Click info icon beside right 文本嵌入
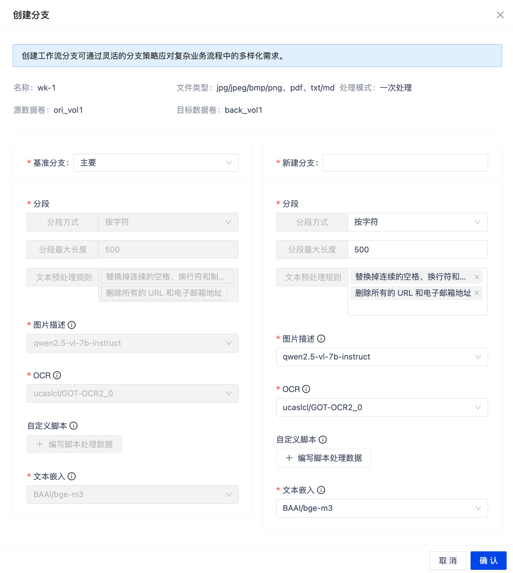The width and height of the screenshot is (513, 573). pyautogui.click(x=321, y=490)
